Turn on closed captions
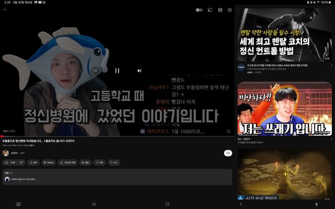The image size is (335, 209). pyautogui.click(x=220, y=10)
